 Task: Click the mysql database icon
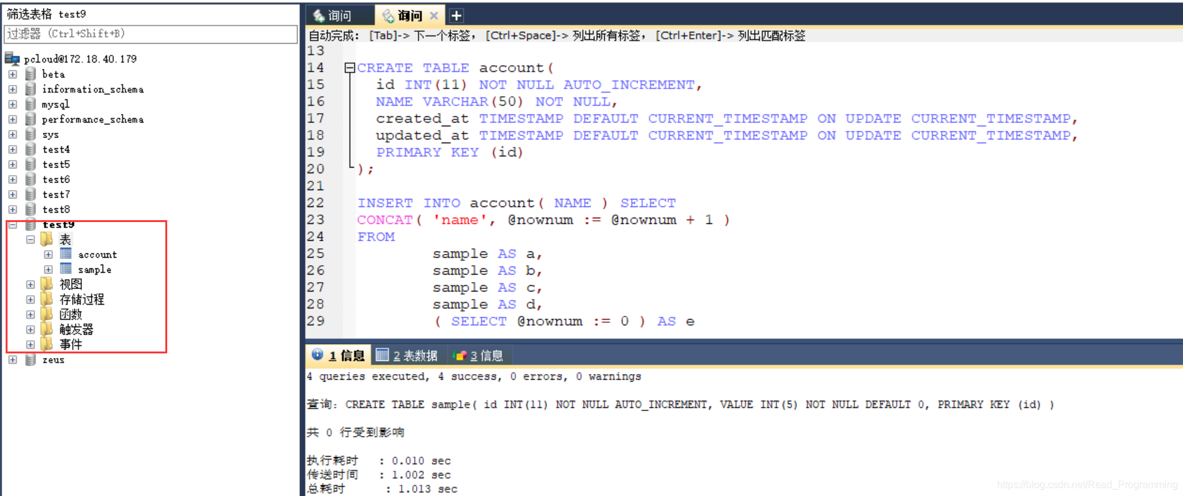(30, 104)
